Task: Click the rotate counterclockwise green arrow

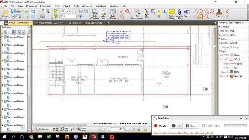Action: (56, 11)
